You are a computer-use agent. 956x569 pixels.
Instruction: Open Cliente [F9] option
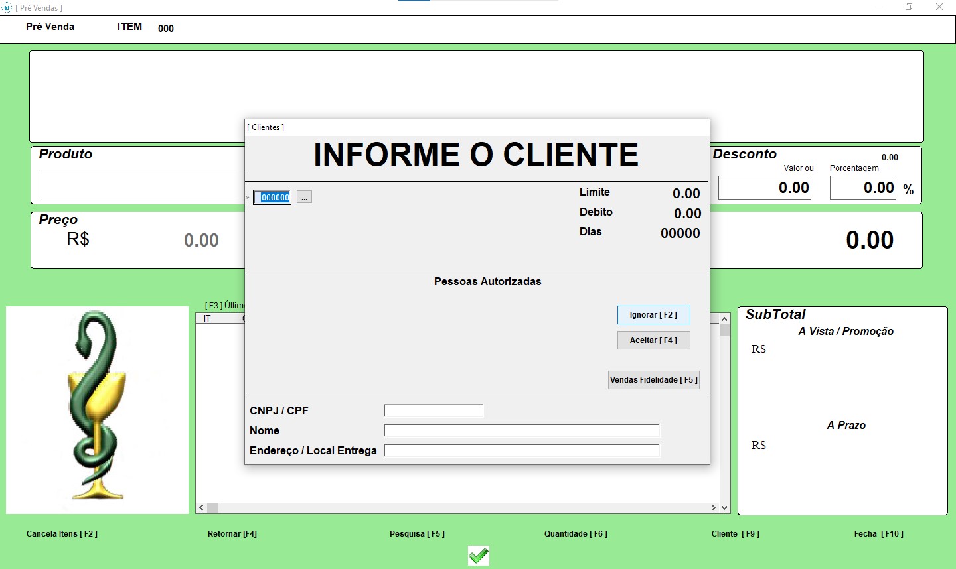[736, 534]
